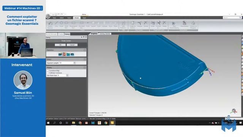Click the AutoSurface tool in the ribbon
This screenshot has width=243, height=137.
tap(184, 24)
